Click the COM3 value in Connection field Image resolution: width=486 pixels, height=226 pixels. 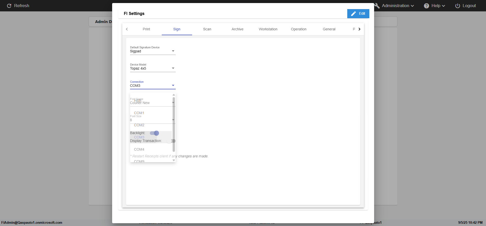135,86
